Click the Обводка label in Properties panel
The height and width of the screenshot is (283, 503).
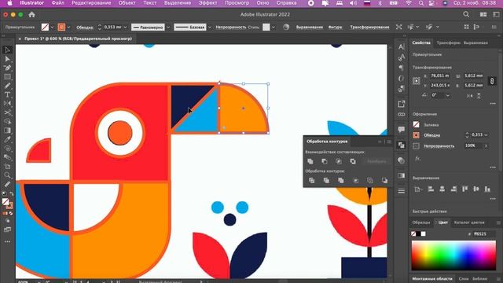pos(431,135)
